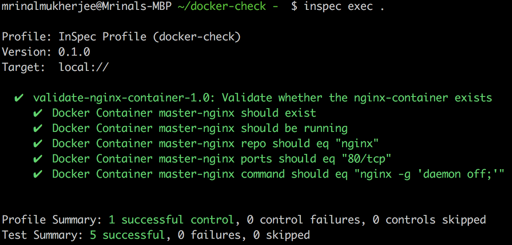Viewport: 512px width, 245px height.
Task: Click the checkmark beside repo should eq "nginx"
Action: [x=38, y=144]
